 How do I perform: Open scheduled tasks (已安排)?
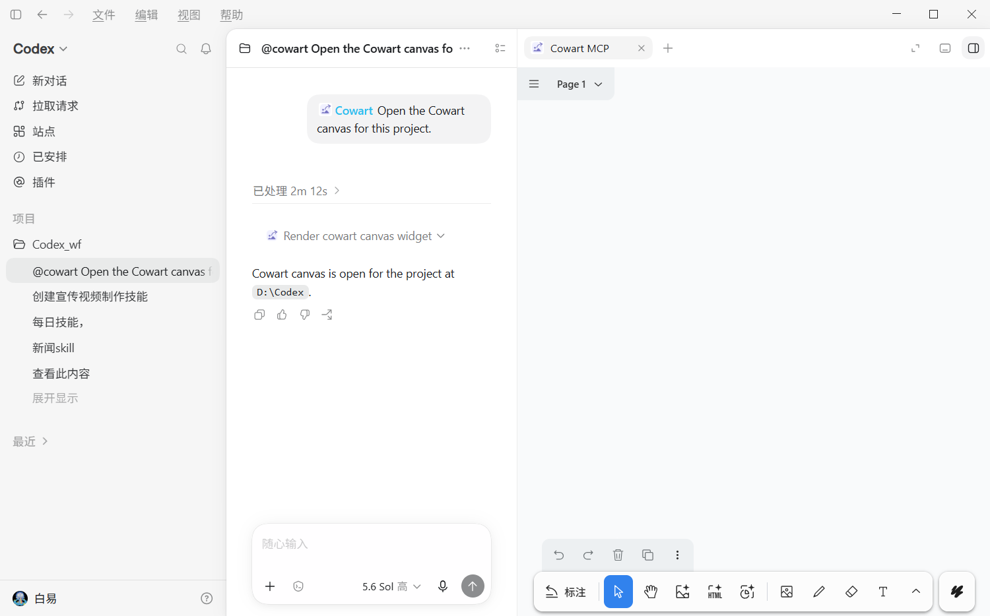coord(113,156)
